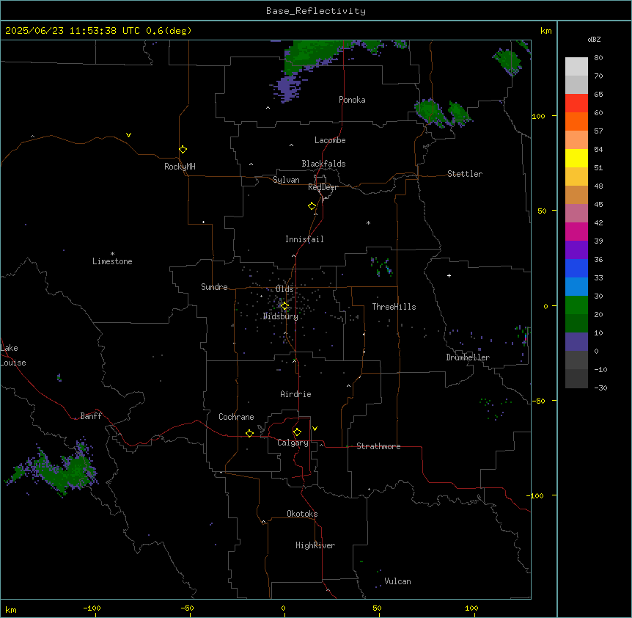Click the yellow V marker northwest of RockyMH
Screen dimensions: 632x618
(128, 135)
